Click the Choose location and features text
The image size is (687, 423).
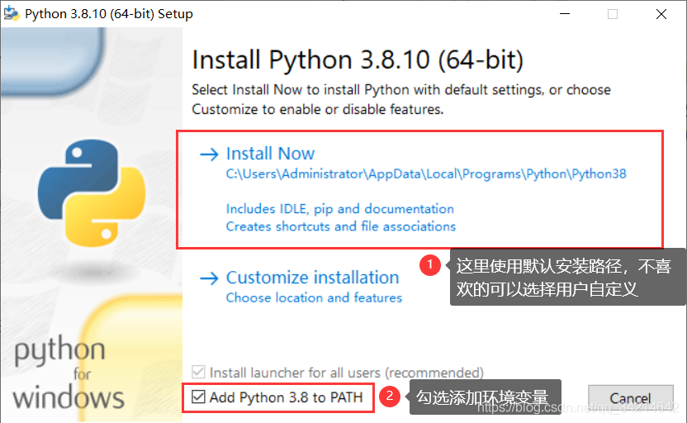coord(314,297)
